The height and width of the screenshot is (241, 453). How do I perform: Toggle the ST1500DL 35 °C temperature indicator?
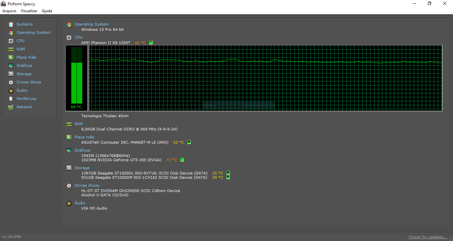click(228, 173)
